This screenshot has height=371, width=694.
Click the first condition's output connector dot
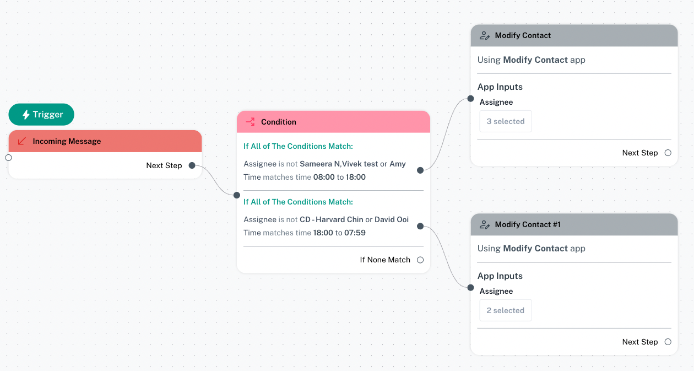click(x=420, y=170)
